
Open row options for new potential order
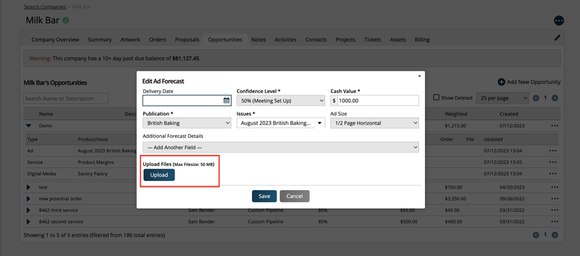click(x=554, y=198)
